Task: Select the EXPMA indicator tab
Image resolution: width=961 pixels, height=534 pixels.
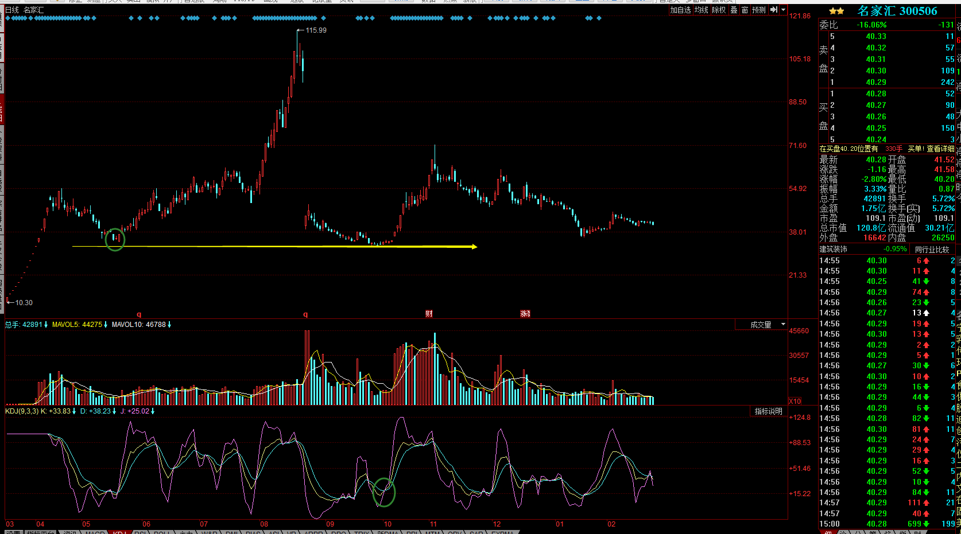Action: pos(502,533)
